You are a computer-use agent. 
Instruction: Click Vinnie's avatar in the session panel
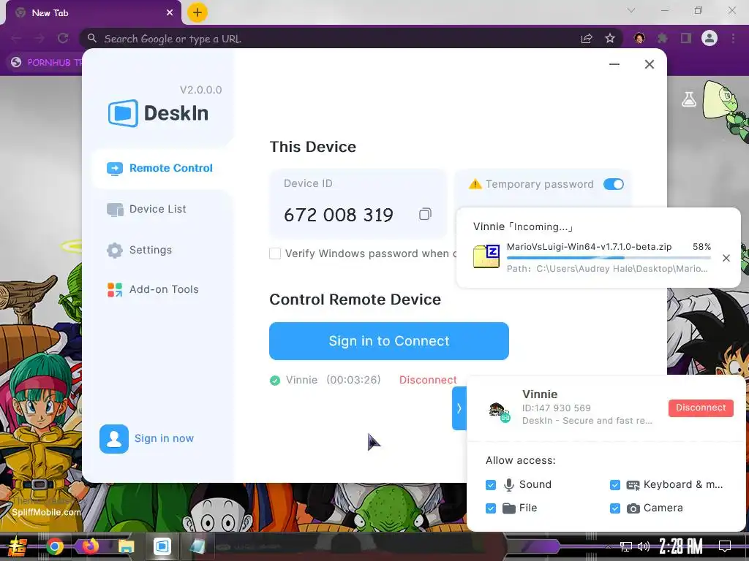498,411
